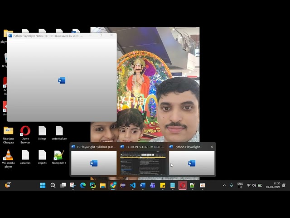Open File Explorer from the taskbar
Viewport: 290px width, 218px height.
(x=103, y=185)
